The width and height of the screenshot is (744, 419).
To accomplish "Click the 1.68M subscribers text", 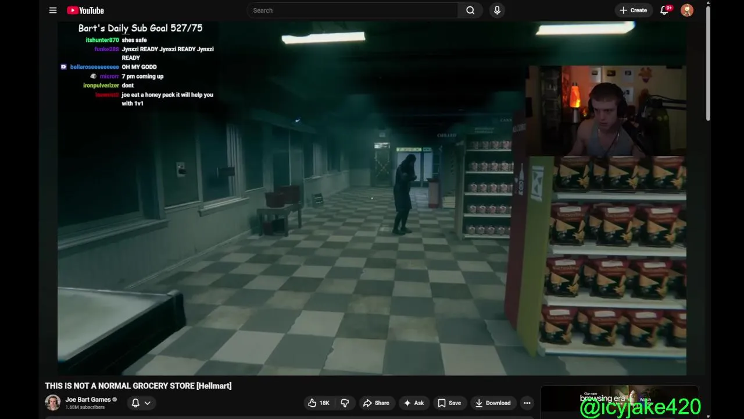I will 85,407.
